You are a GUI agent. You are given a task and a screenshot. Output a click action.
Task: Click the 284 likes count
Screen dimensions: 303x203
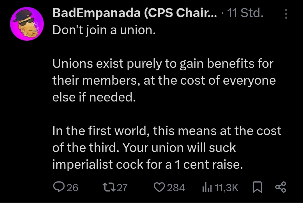coord(176,188)
